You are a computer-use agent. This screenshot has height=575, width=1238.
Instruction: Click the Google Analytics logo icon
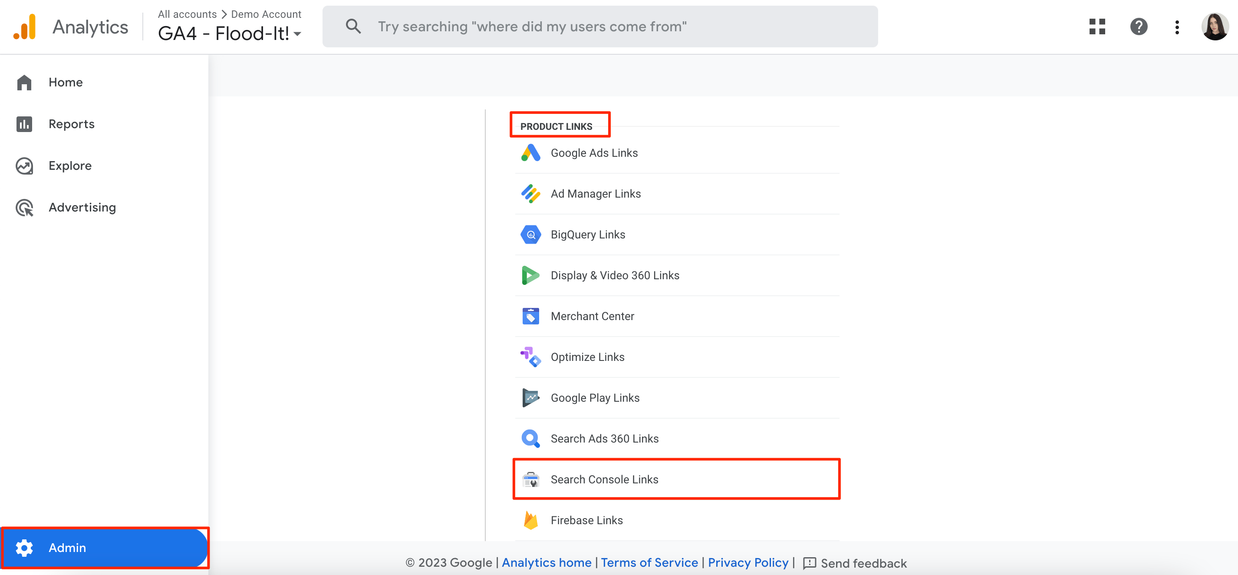(x=24, y=26)
